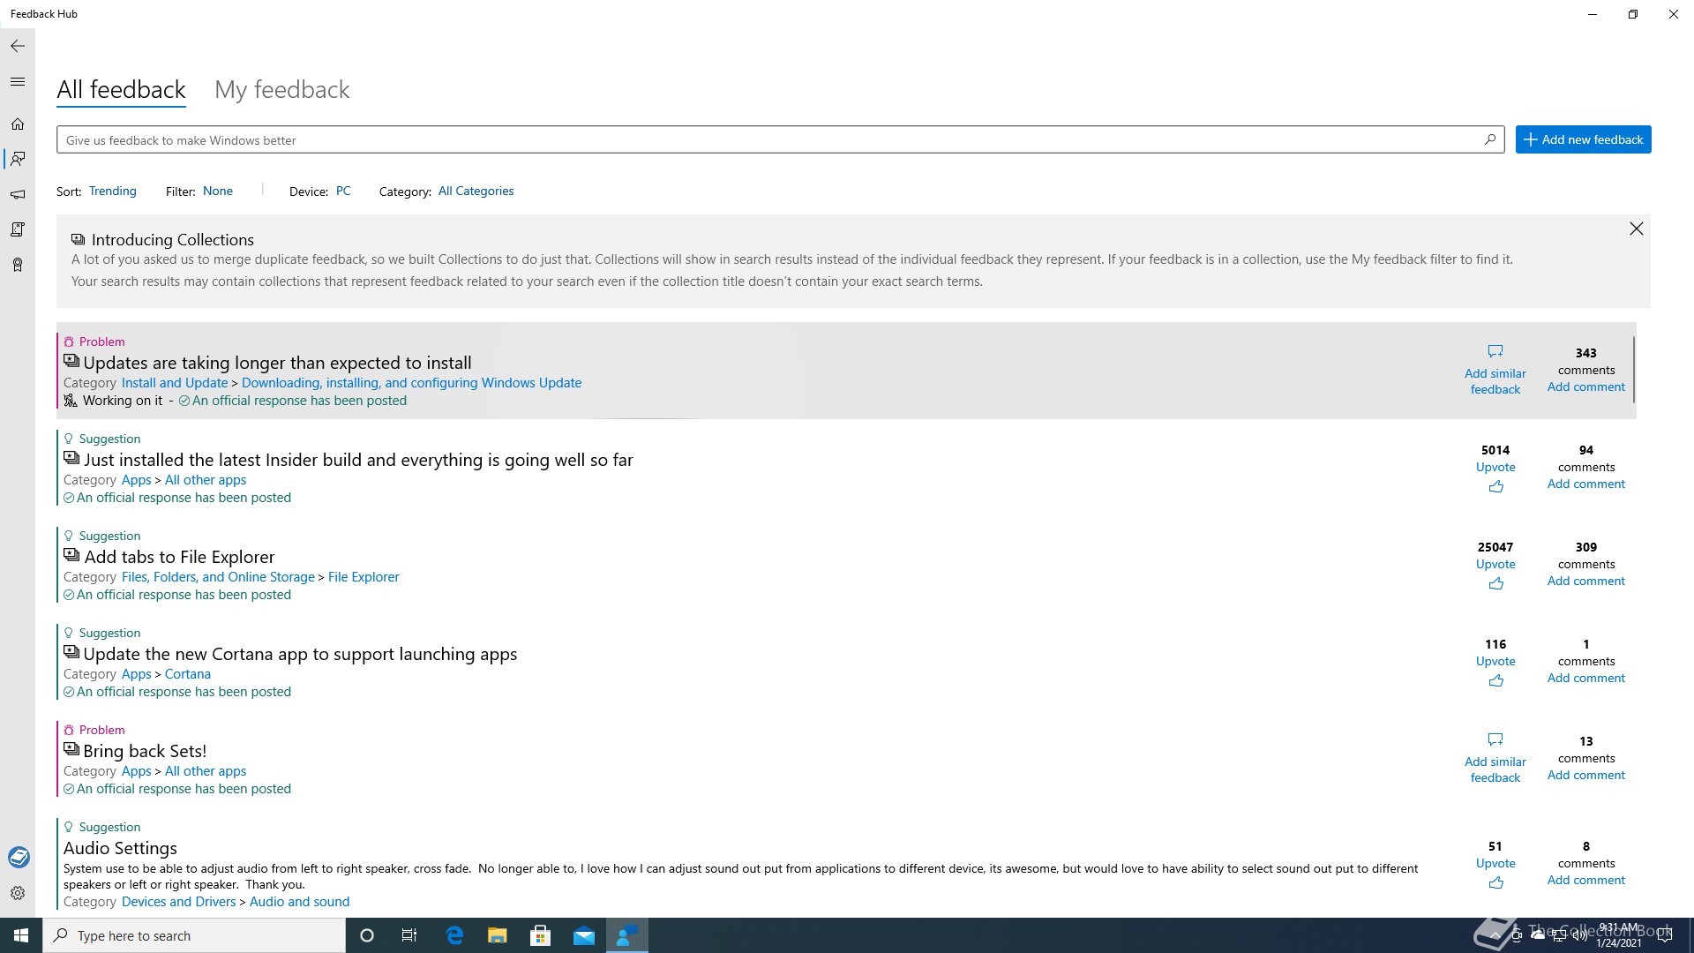This screenshot has width=1694, height=953.
Task: Click the add-similar icon for Updates taking longer
Action: click(x=1495, y=351)
